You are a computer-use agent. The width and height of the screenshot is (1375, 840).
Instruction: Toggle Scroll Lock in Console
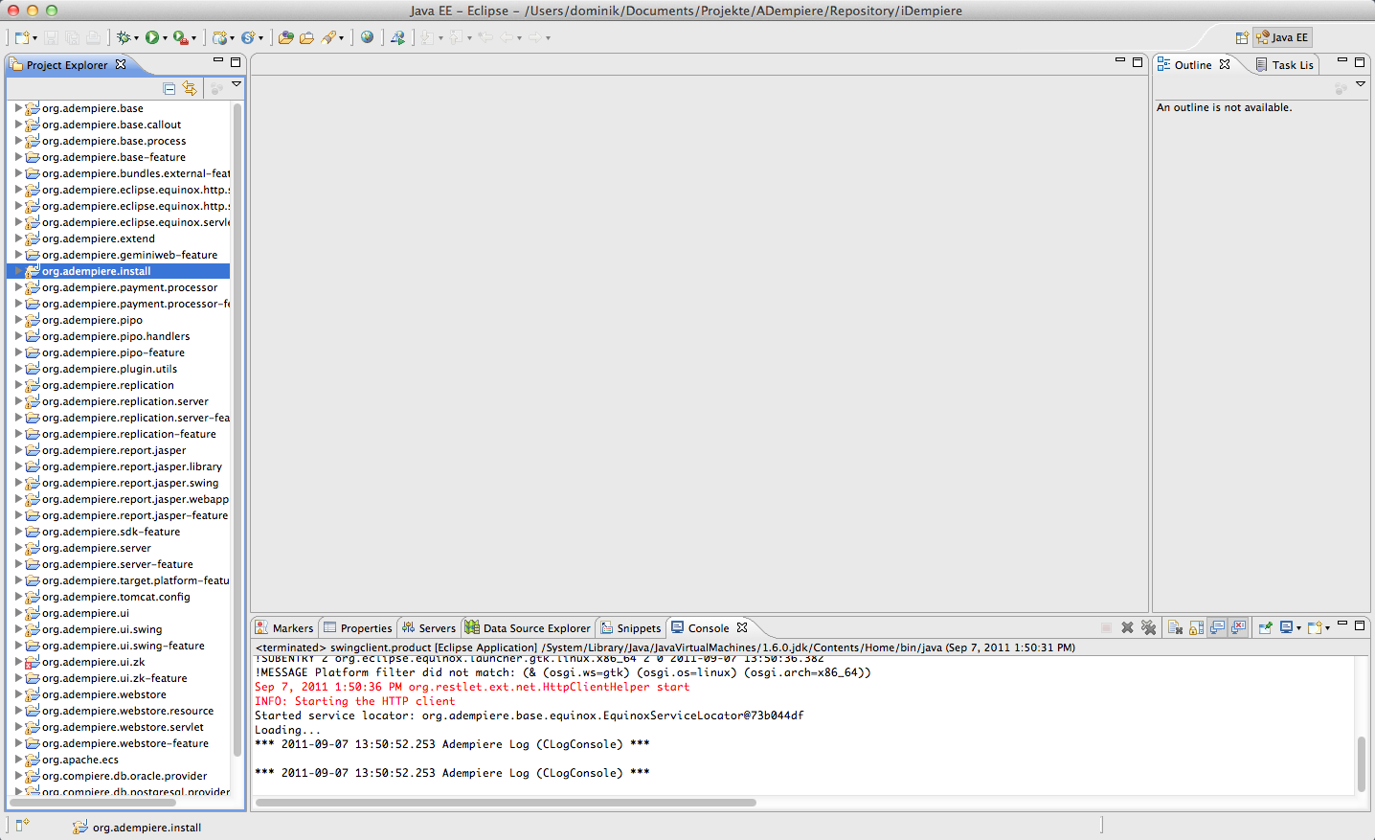coord(1197,627)
